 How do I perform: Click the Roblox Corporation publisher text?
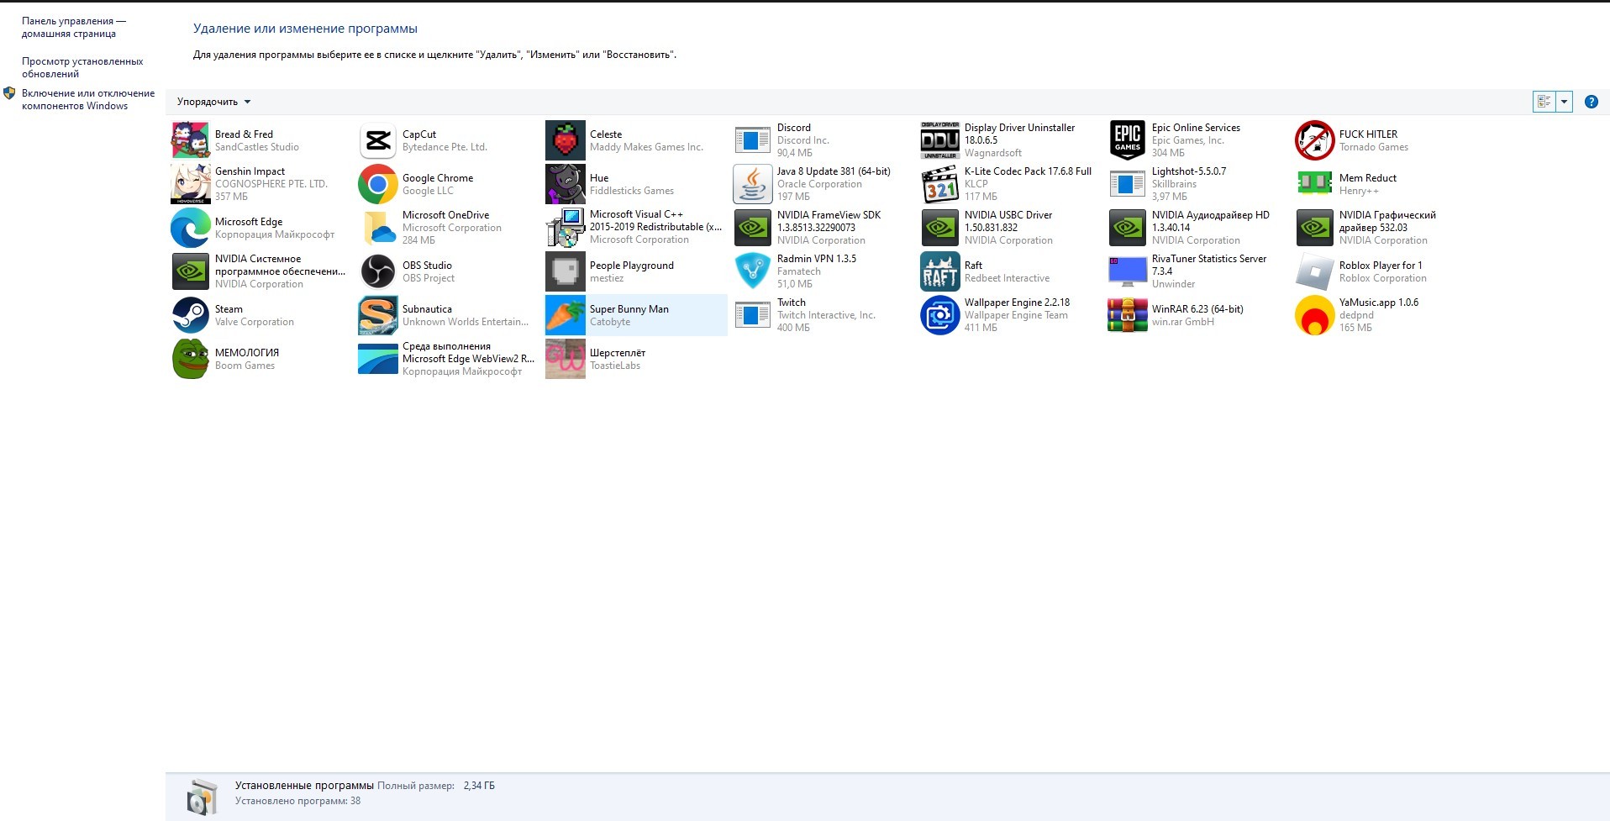[x=1383, y=278]
